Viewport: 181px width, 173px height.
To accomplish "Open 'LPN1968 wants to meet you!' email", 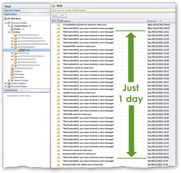I will [77, 114].
